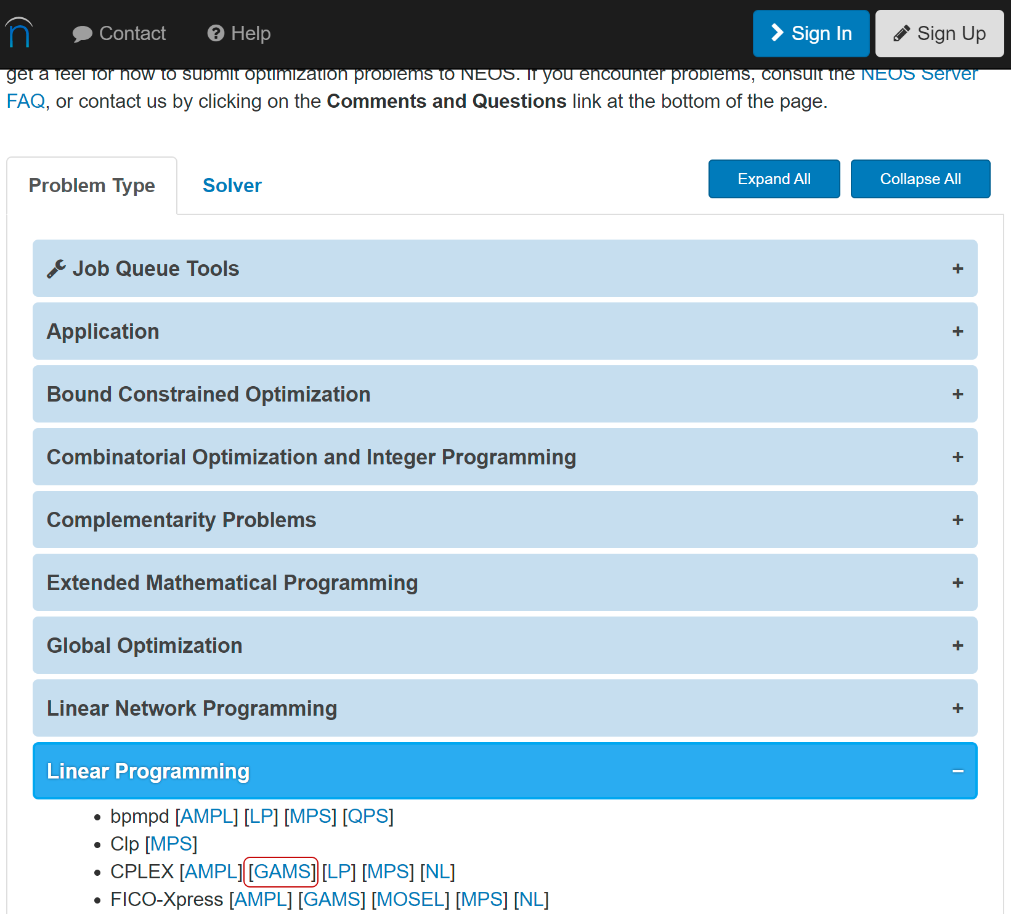Open bpmpd AMPL link
1011x914 pixels.
coord(206,816)
